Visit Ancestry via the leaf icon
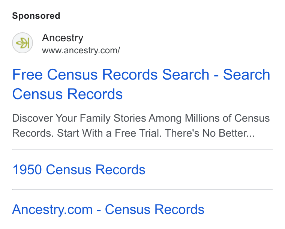 pyautogui.click(x=22, y=43)
